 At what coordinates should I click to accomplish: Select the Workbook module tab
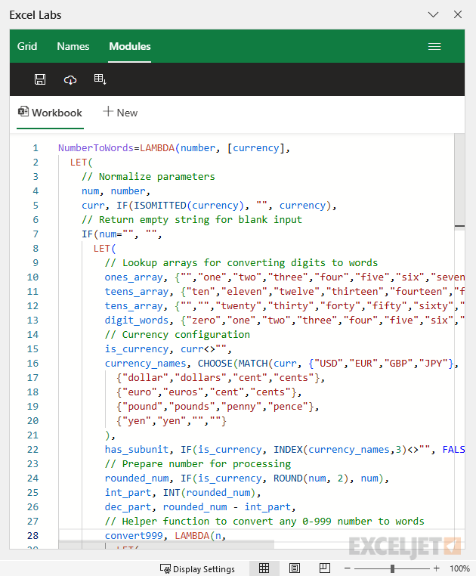[50, 113]
